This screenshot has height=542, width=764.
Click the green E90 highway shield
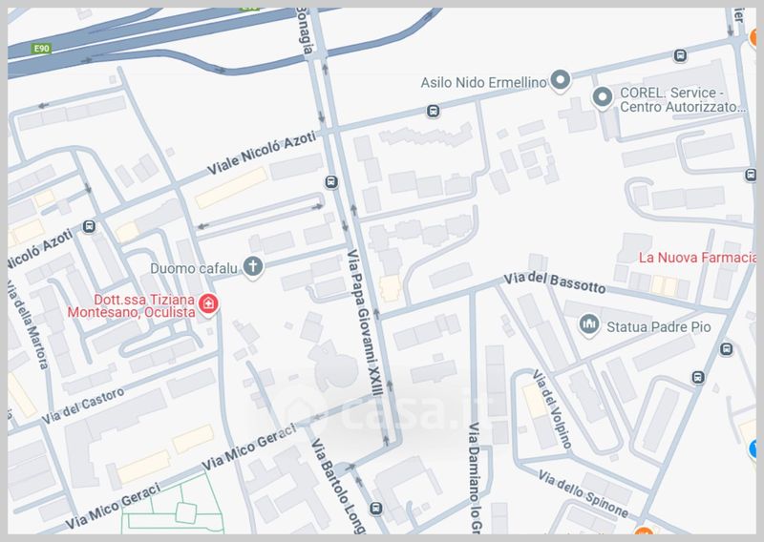[x=41, y=49]
